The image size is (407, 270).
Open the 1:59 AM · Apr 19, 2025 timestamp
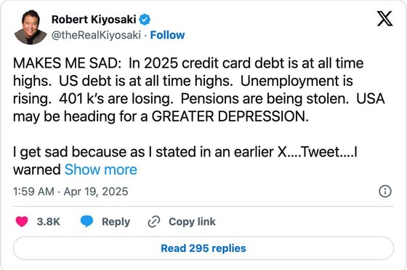70,191
